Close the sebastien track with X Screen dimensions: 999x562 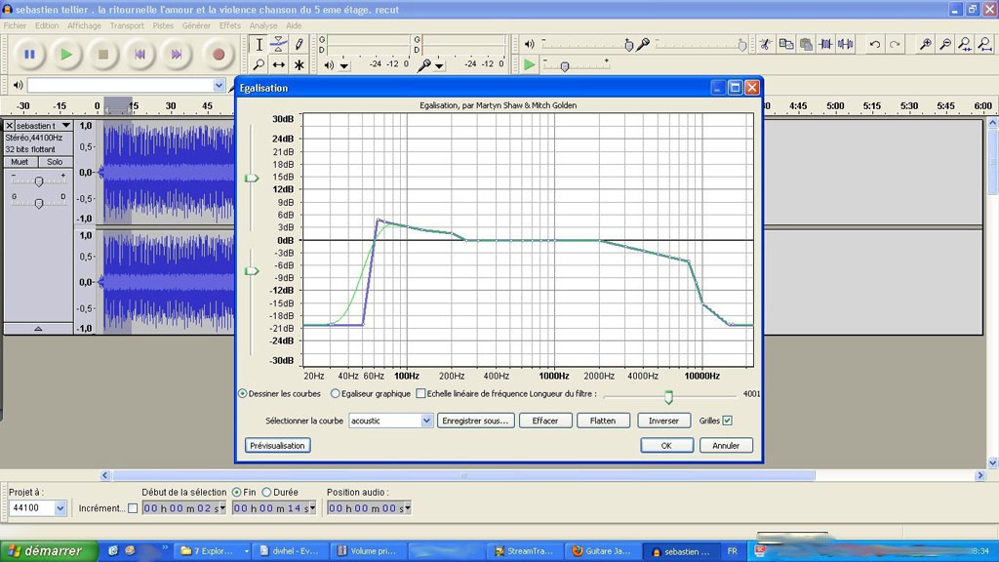click(10, 126)
